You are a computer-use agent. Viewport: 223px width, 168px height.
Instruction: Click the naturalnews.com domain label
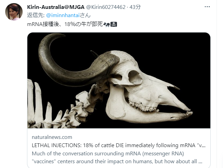52,137
